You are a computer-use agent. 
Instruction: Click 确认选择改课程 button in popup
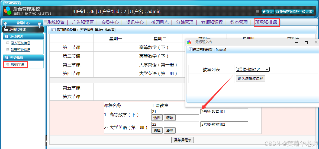click(x=250, y=78)
